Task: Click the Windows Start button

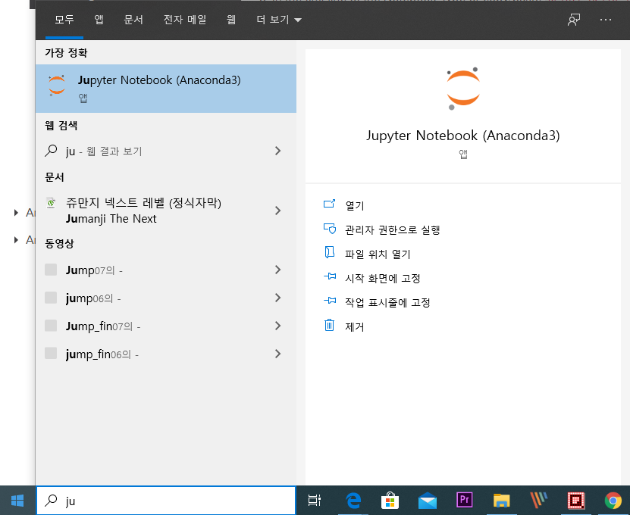Action: point(17,501)
